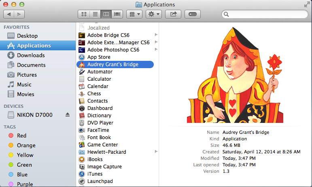Select the Font Book icon
The height and width of the screenshot is (187, 312).
[x=82, y=138]
